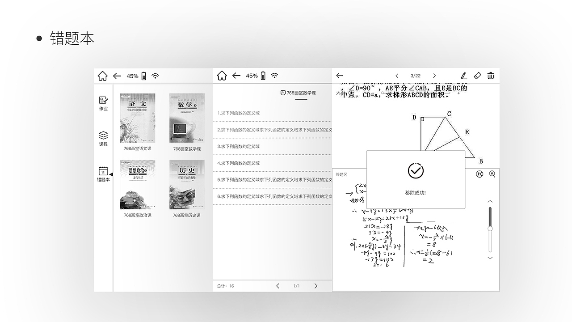Tap the Home icon on the left panel toolbar
The width and height of the screenshot is (572, 322).
pyautogui.click(x=102, y=76)
